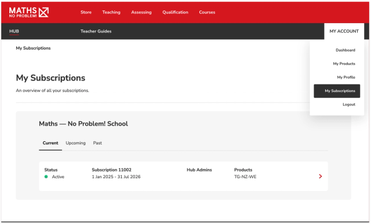Image resolution: width=371 pixels, height=224 pixels.
Task: Click the My Subscriptions breadcrumb link
Action: tap(33, 48)
